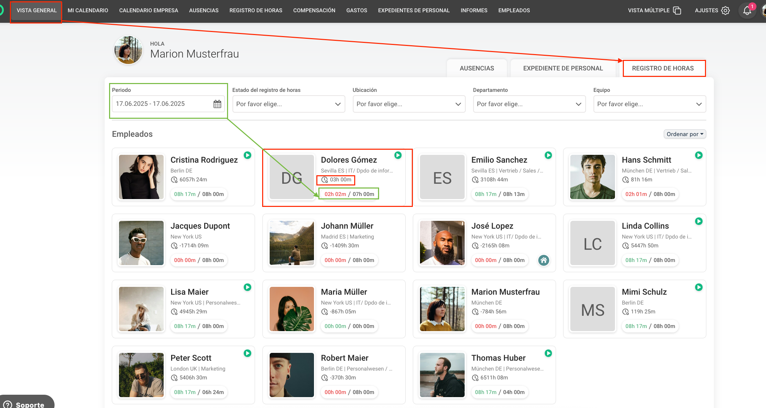This screenshot has height=408, width=766.
Task: Click the green play icon on Emilio Sanchez
Action: point(548,155)
